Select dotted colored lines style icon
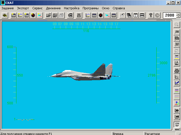 pyautogui.click(x=177, y=97)
